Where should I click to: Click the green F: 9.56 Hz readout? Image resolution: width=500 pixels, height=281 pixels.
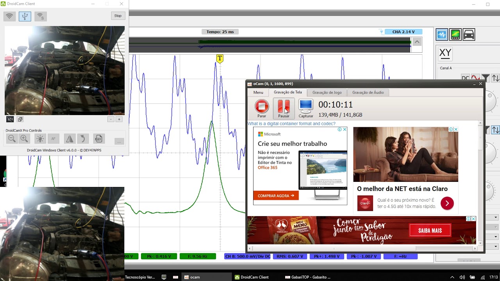tap(198, 256)
